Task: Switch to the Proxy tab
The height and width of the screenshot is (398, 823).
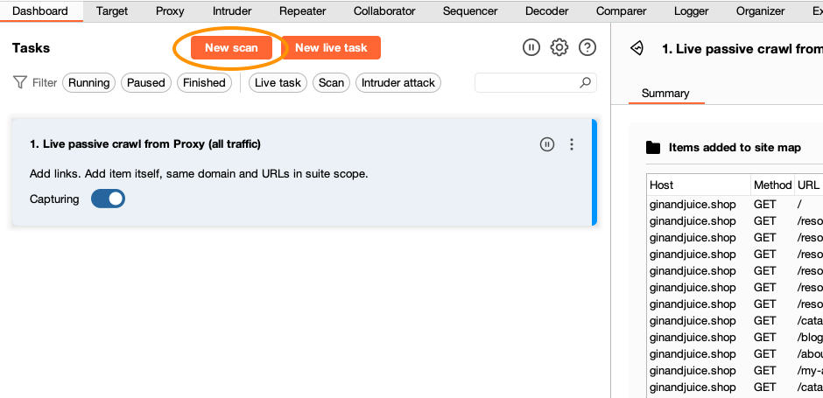Action: click(x=170, y=11)
